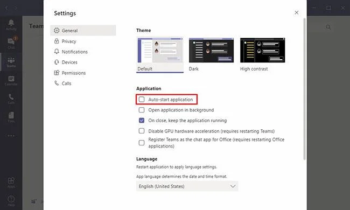Uncheck On close, keep the application running
The image size is (350, 210).
[142, 120]
